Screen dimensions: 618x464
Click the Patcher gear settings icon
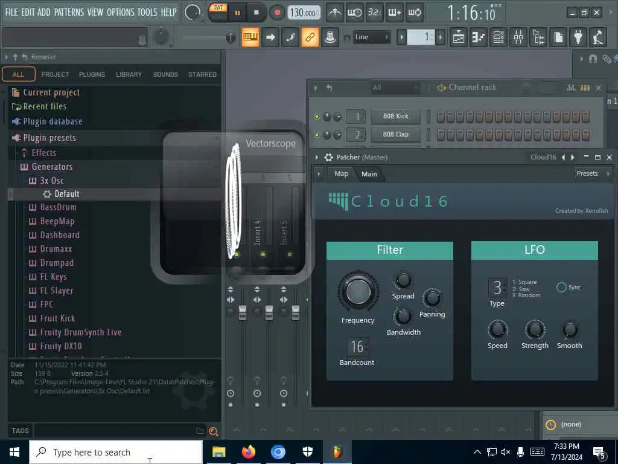point(328,158)
